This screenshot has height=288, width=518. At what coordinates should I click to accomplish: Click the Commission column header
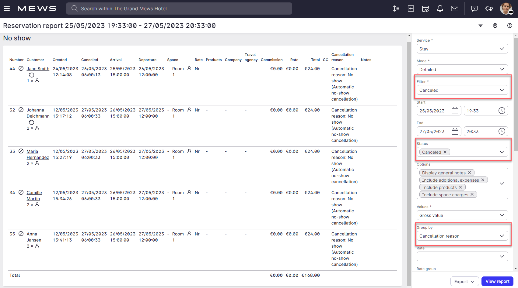click(x=271, y=60)
